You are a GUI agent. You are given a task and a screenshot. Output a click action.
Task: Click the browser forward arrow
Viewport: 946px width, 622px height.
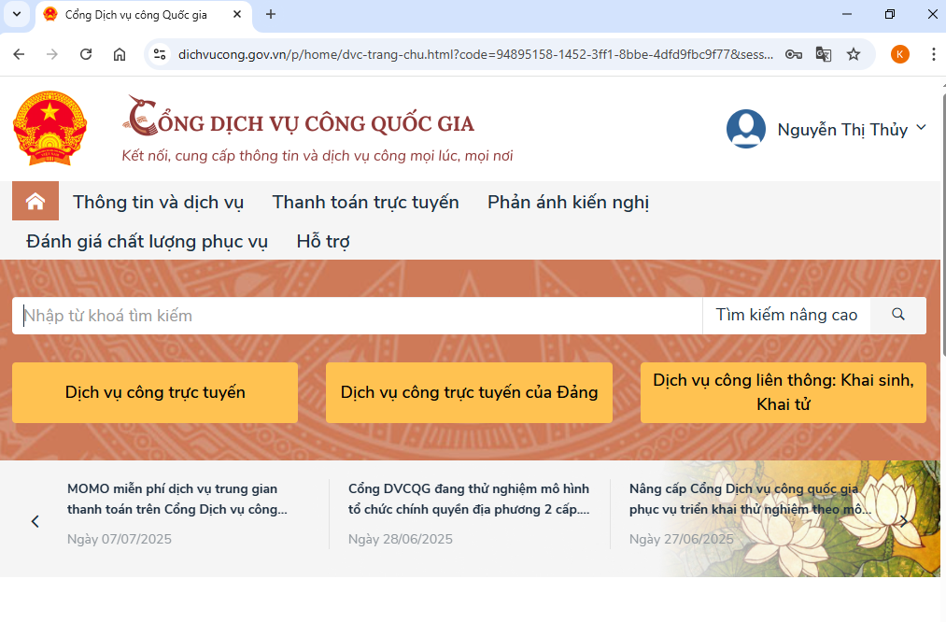[52, 54]
